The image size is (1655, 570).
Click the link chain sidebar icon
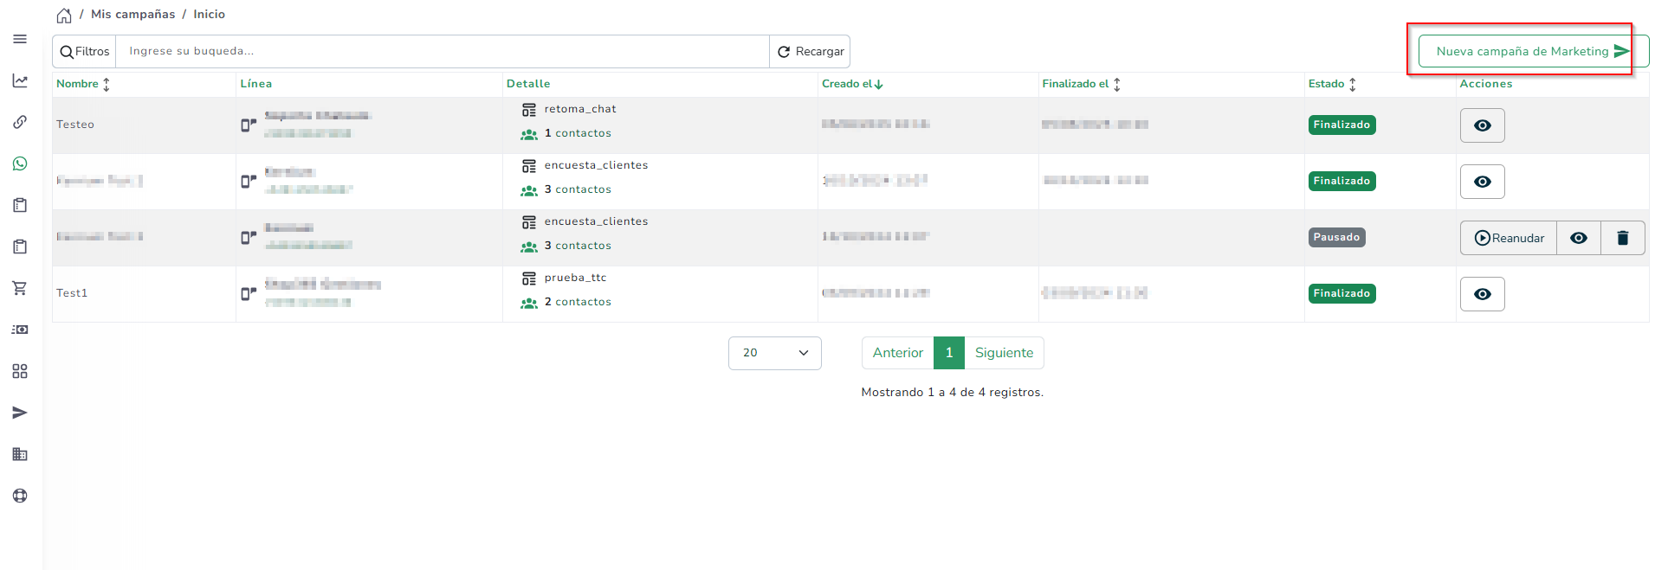20,122
